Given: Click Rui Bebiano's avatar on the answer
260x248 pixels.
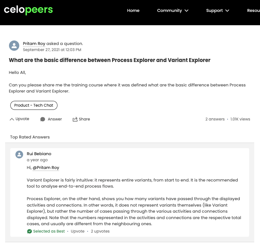Looking at the screenshot, I should 19,154.
